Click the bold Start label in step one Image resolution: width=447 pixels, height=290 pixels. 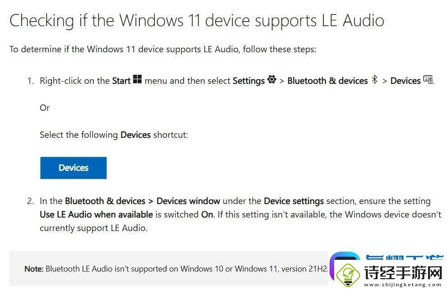pos(121,81)
